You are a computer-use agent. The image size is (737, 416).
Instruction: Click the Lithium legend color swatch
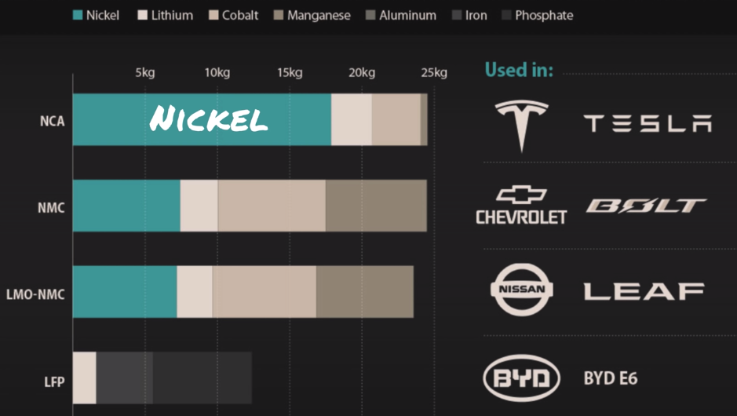[x=142, y=15]
